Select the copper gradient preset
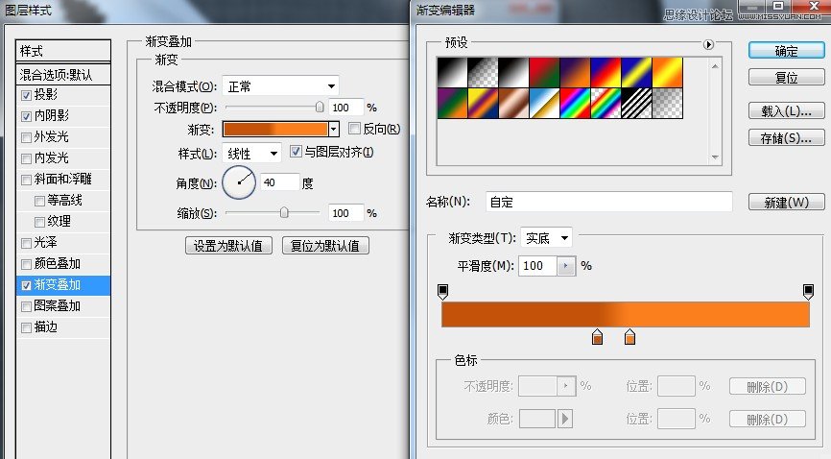831x459 pixels. 510,102
